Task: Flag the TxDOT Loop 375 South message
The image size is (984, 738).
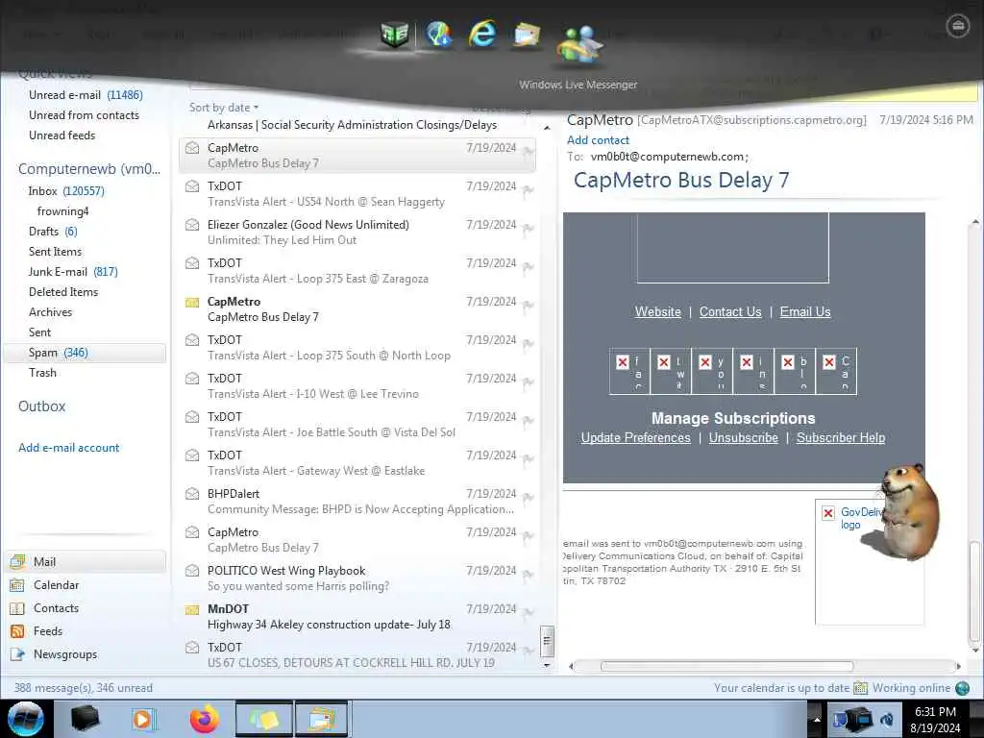Action: (528, 343)
